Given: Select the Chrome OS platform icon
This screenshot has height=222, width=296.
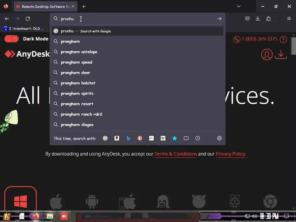Looking at the screenshot, I should [270, 201].
